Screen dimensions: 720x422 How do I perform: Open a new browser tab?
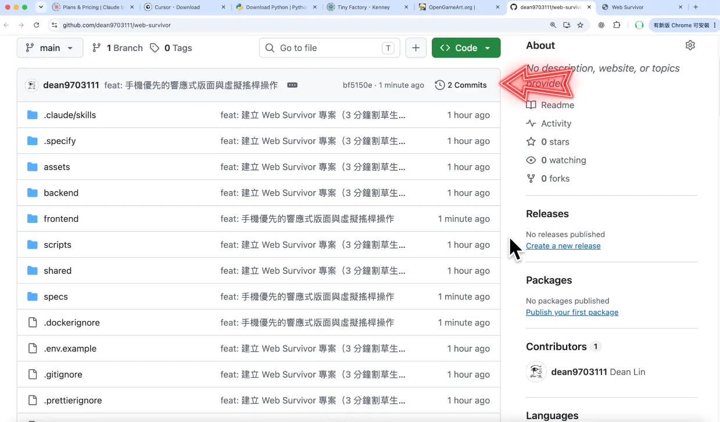pyautogui.click(x=696, y=8)
